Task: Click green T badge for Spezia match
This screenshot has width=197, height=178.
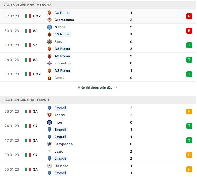Action: pyautogui.click(x=189, y=45)
